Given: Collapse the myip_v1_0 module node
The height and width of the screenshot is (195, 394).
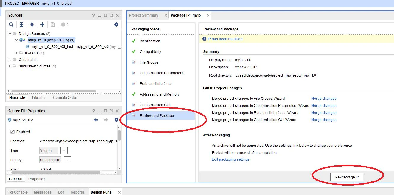Looking at the screenshot, I should (17, 40).
